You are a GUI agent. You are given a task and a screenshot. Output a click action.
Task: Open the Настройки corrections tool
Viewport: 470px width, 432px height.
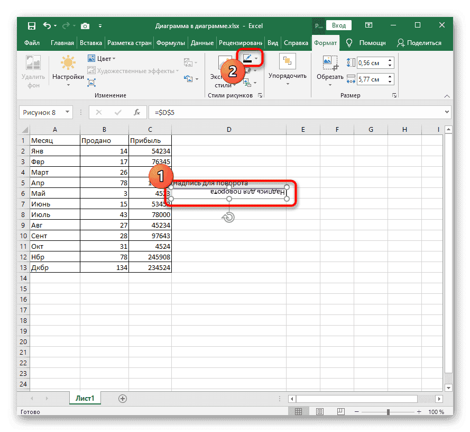pyautogui.click(x=68, y=70)
